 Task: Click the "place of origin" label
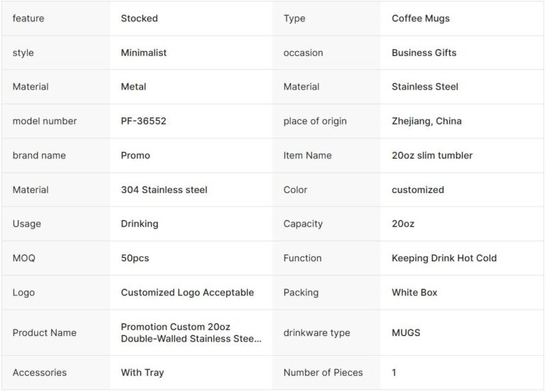pos(315,121)
